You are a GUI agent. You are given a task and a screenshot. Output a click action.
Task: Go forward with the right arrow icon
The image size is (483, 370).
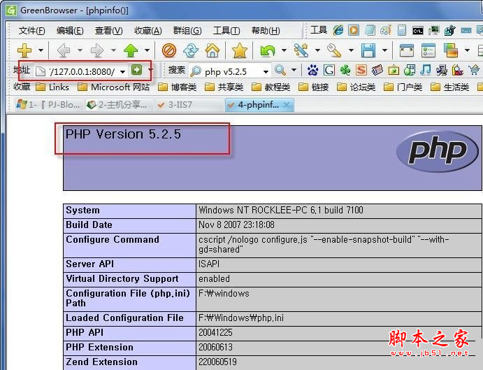coord(97,50)
